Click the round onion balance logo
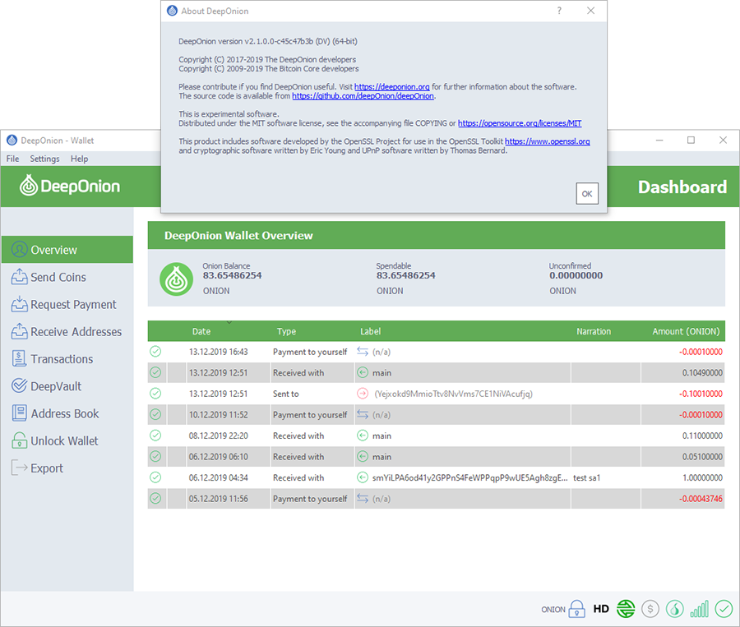 click(177, 279)
